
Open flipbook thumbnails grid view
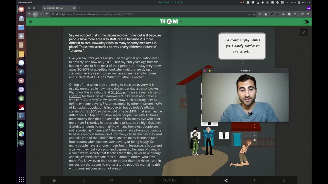pyautogui.click(x=55, y=180)
